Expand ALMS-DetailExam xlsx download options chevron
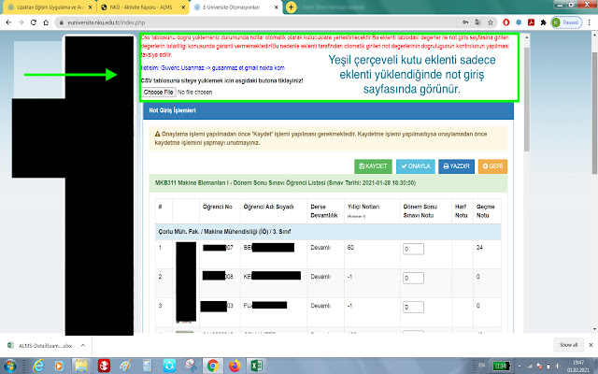The height and width of the screenshot is (374, 598). 83,345
